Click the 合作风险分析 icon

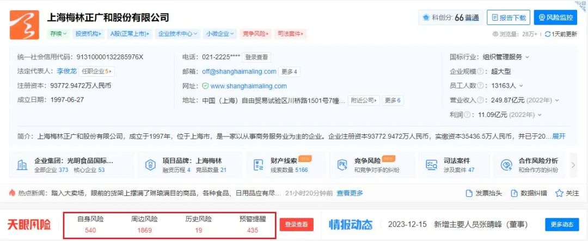click(x=506, y=165)
